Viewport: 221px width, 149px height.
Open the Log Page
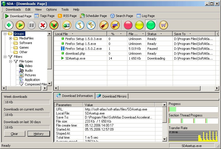[146, 16]
